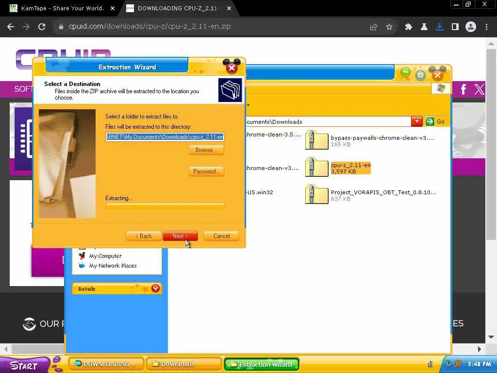Open the Chrome three-dot menu
The image size is (497, 373).
[486, 27]
